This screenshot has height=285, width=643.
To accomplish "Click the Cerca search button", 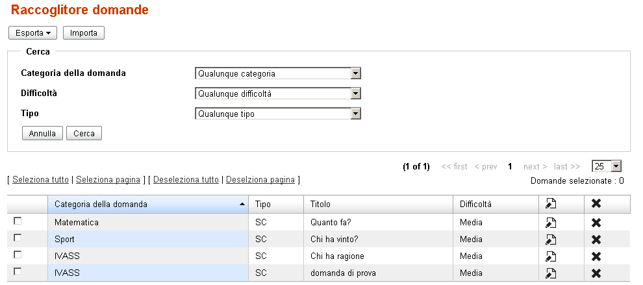I will (84, 134).
